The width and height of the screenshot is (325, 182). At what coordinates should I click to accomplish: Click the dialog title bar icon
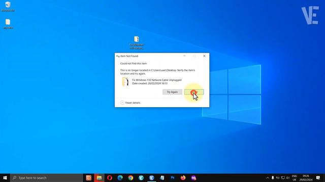[118, 56]
